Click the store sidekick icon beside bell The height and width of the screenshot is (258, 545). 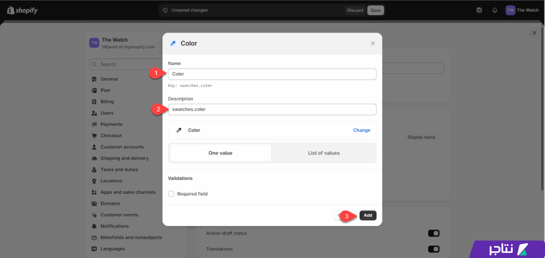[480, 10]
